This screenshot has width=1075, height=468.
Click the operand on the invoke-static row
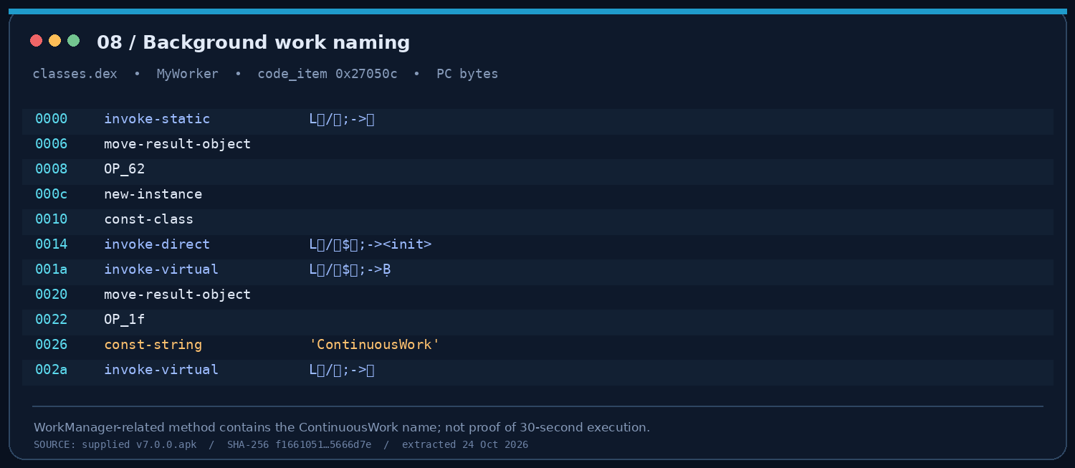point(342,119)
